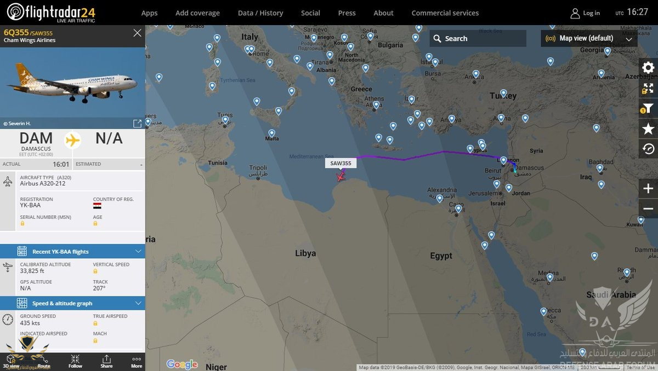Screen dimensions: 658x371
Task: Click the map Search field
Action: tap(477, 38)
